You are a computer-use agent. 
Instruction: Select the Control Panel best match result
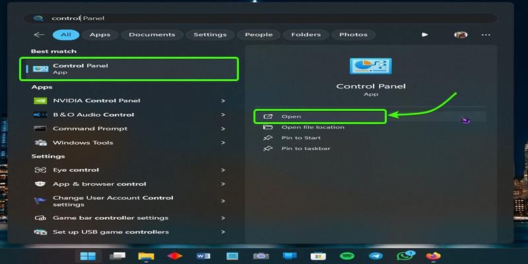coord(129,69)
